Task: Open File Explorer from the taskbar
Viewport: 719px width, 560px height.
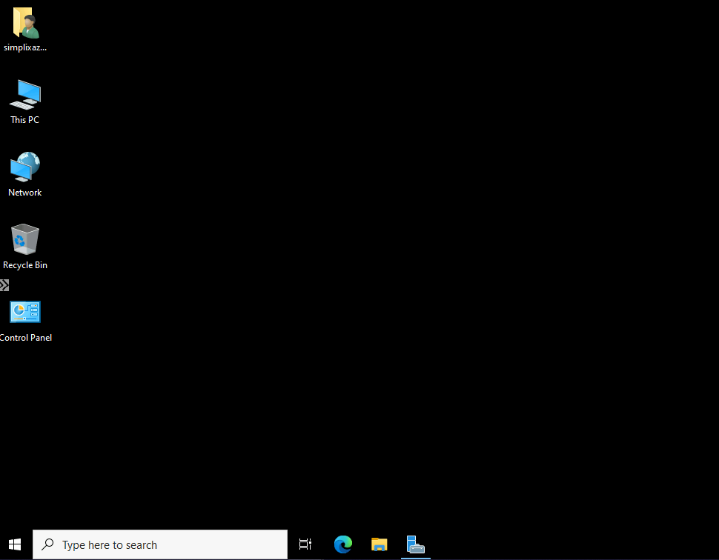Action: click(380, 544)
